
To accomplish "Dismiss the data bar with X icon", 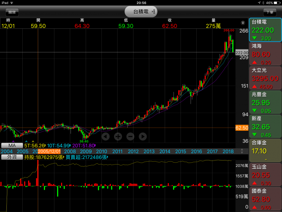I will coord(243,23).
